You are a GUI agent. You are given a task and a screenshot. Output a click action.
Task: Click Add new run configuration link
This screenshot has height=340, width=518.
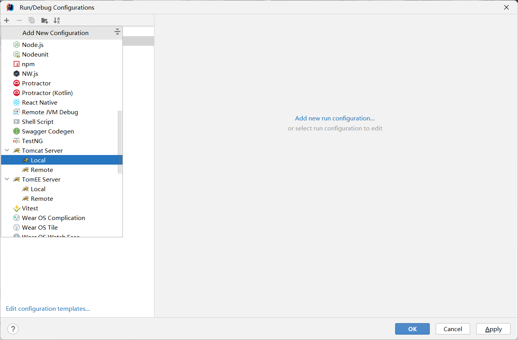pos(335,118)
